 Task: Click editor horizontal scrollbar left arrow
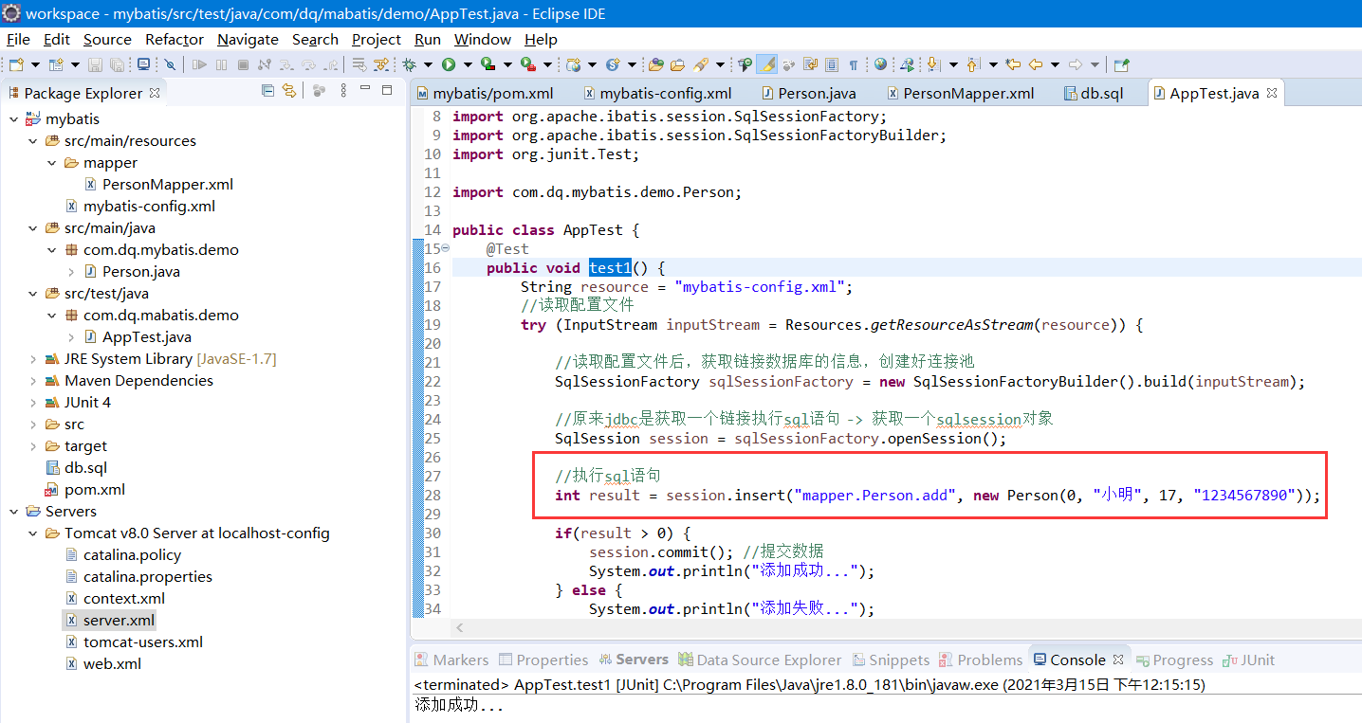[x=460, y=627]
